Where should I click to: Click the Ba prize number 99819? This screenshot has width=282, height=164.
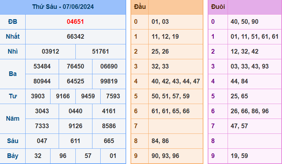tap(109, 81)
